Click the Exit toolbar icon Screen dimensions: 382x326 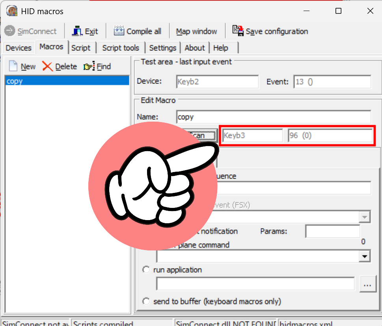(77, 31)
